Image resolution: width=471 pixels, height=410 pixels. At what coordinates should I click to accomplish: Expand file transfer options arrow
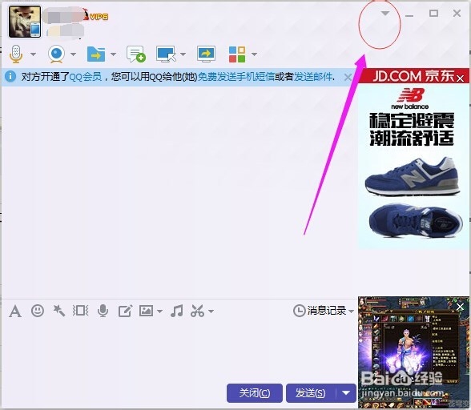pos(113,54)
